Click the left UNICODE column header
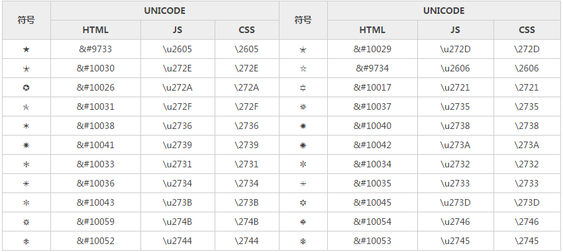 pos(165,11)
